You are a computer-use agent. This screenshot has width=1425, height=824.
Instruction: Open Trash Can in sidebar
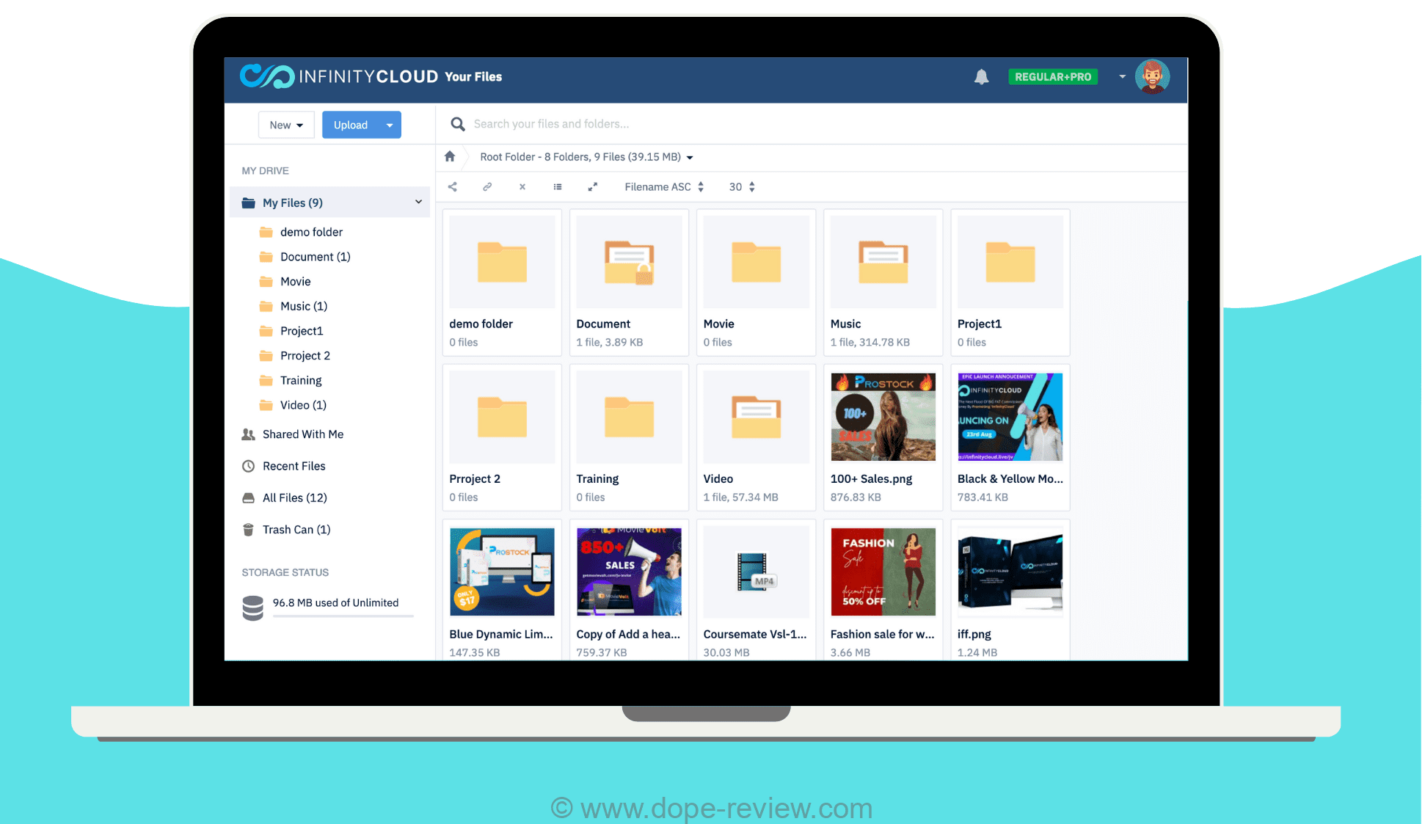296,530
